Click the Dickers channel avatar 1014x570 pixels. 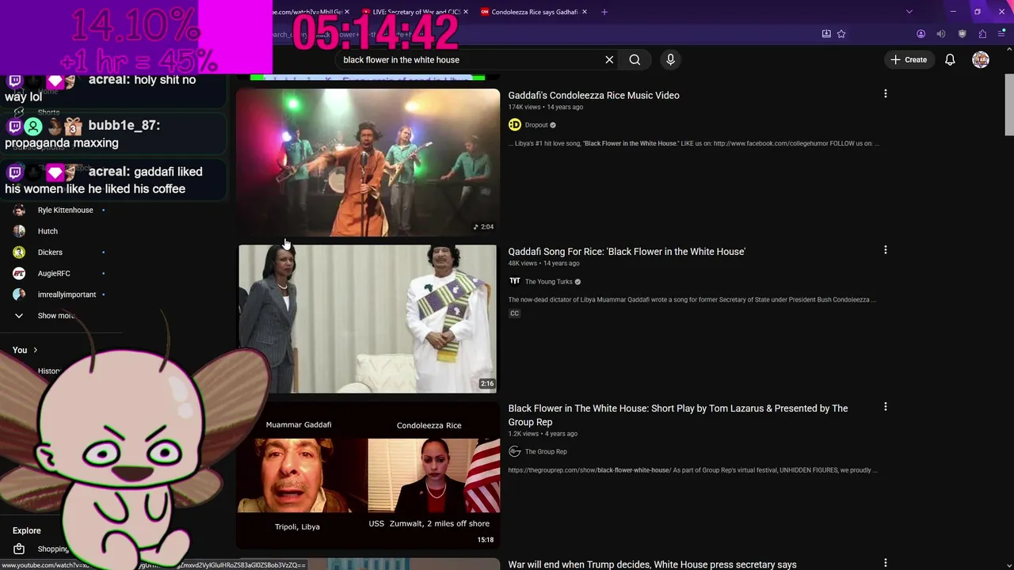point(19,253)
